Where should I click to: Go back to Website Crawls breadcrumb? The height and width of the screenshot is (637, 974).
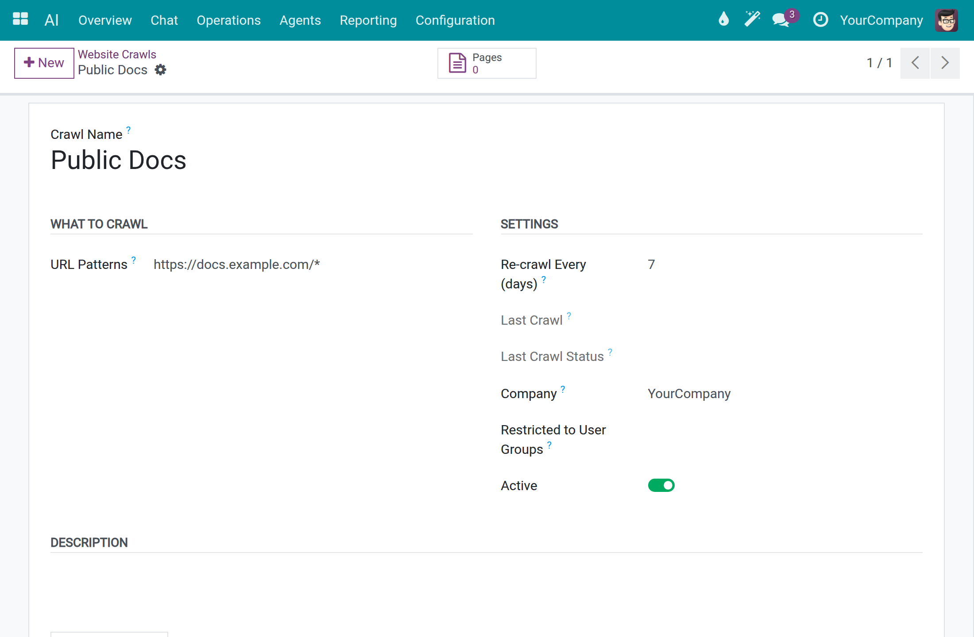pyautogui.click(x=117, y=54)
